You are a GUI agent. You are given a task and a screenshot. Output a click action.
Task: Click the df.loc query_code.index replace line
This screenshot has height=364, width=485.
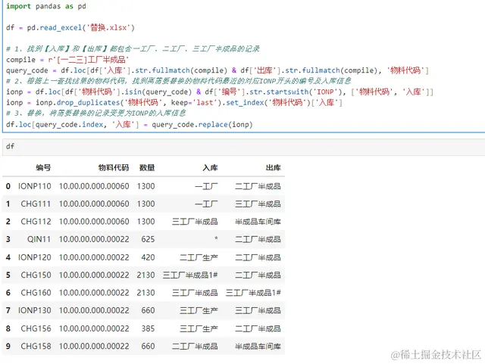point(130,124)
